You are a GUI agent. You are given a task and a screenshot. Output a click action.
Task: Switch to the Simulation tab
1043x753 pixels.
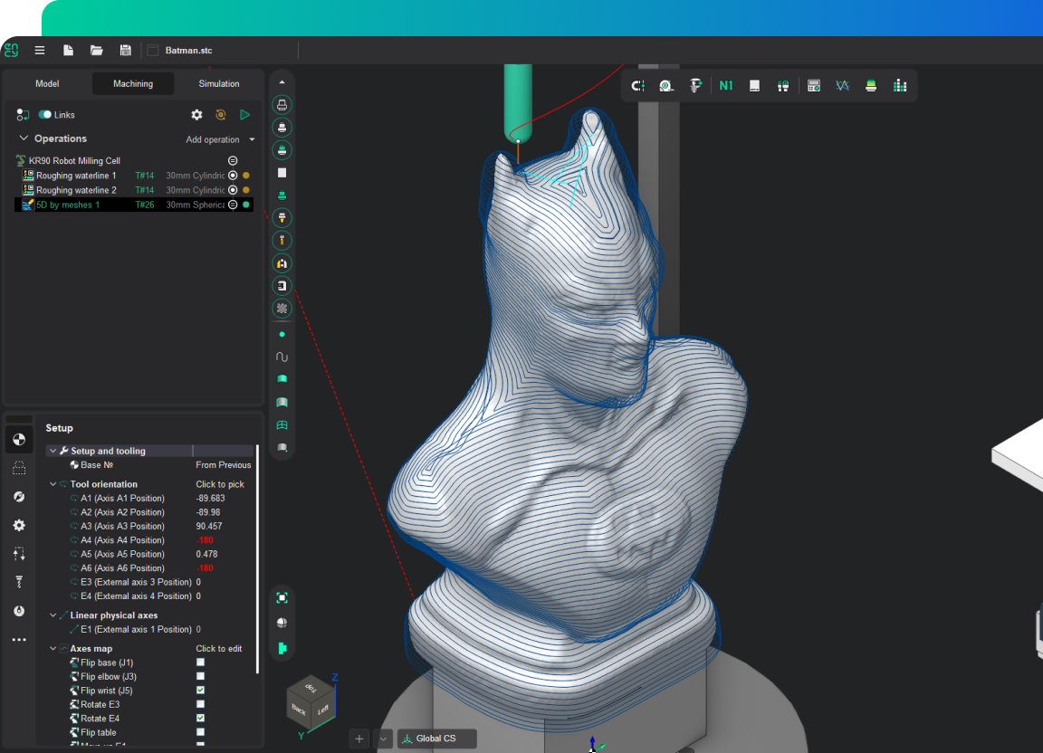[219, 84]
